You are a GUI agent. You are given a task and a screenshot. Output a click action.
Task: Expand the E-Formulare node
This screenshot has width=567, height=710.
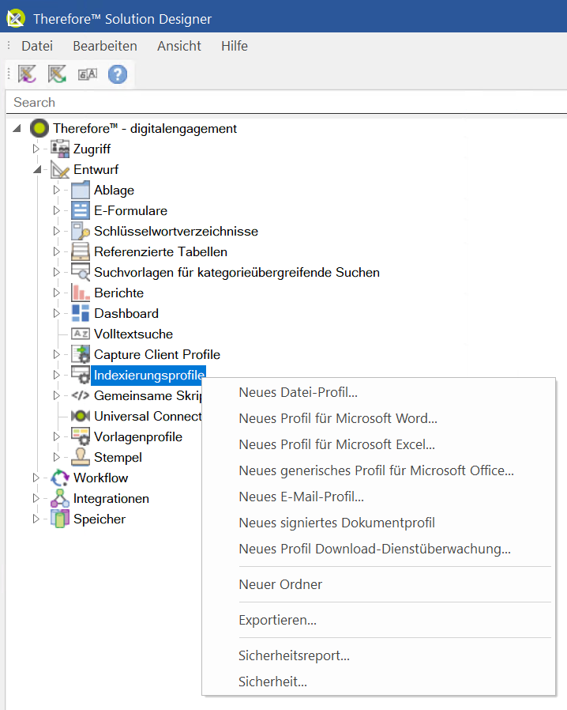click(56, 210)
